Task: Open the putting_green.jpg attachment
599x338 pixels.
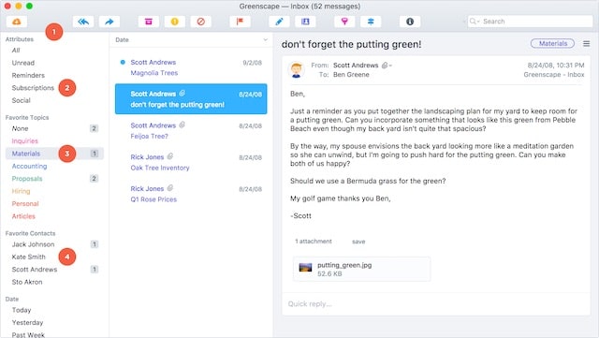Action: tap(362, 269)
